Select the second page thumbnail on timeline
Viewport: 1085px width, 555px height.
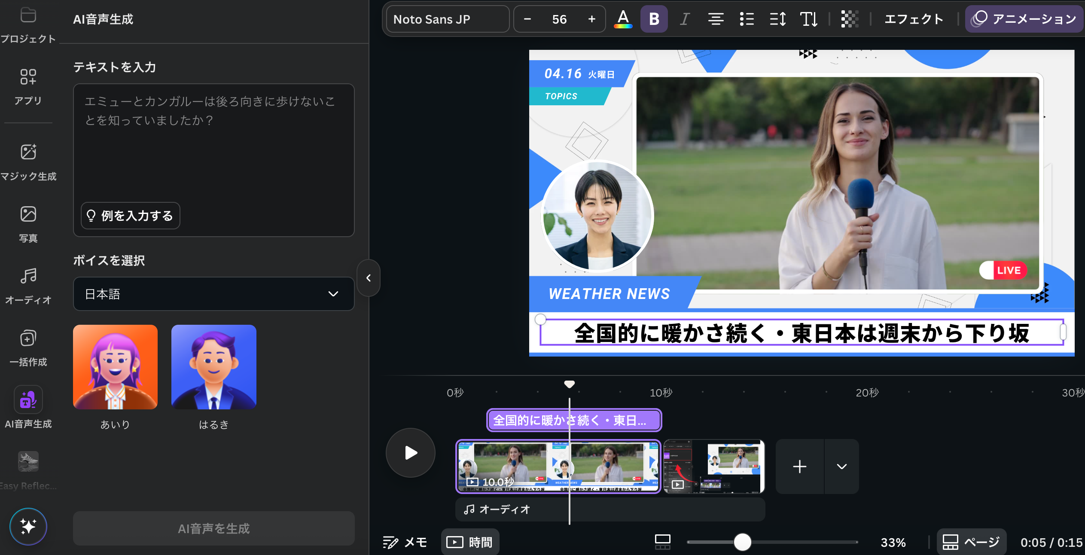[714, 467]
